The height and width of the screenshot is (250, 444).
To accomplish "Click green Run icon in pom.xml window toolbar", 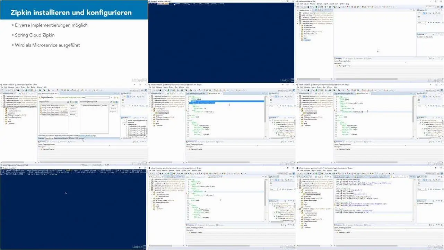I will point(40,90).
